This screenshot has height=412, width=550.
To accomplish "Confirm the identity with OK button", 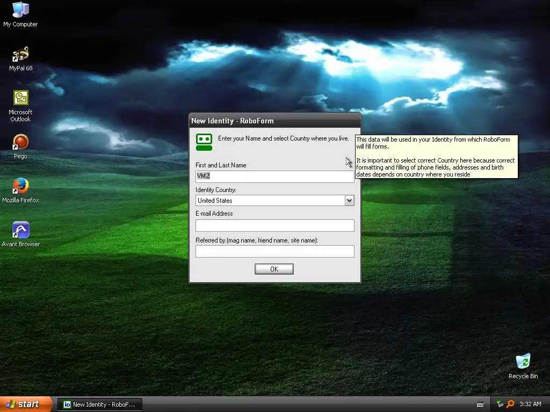I will click(274, 269).
